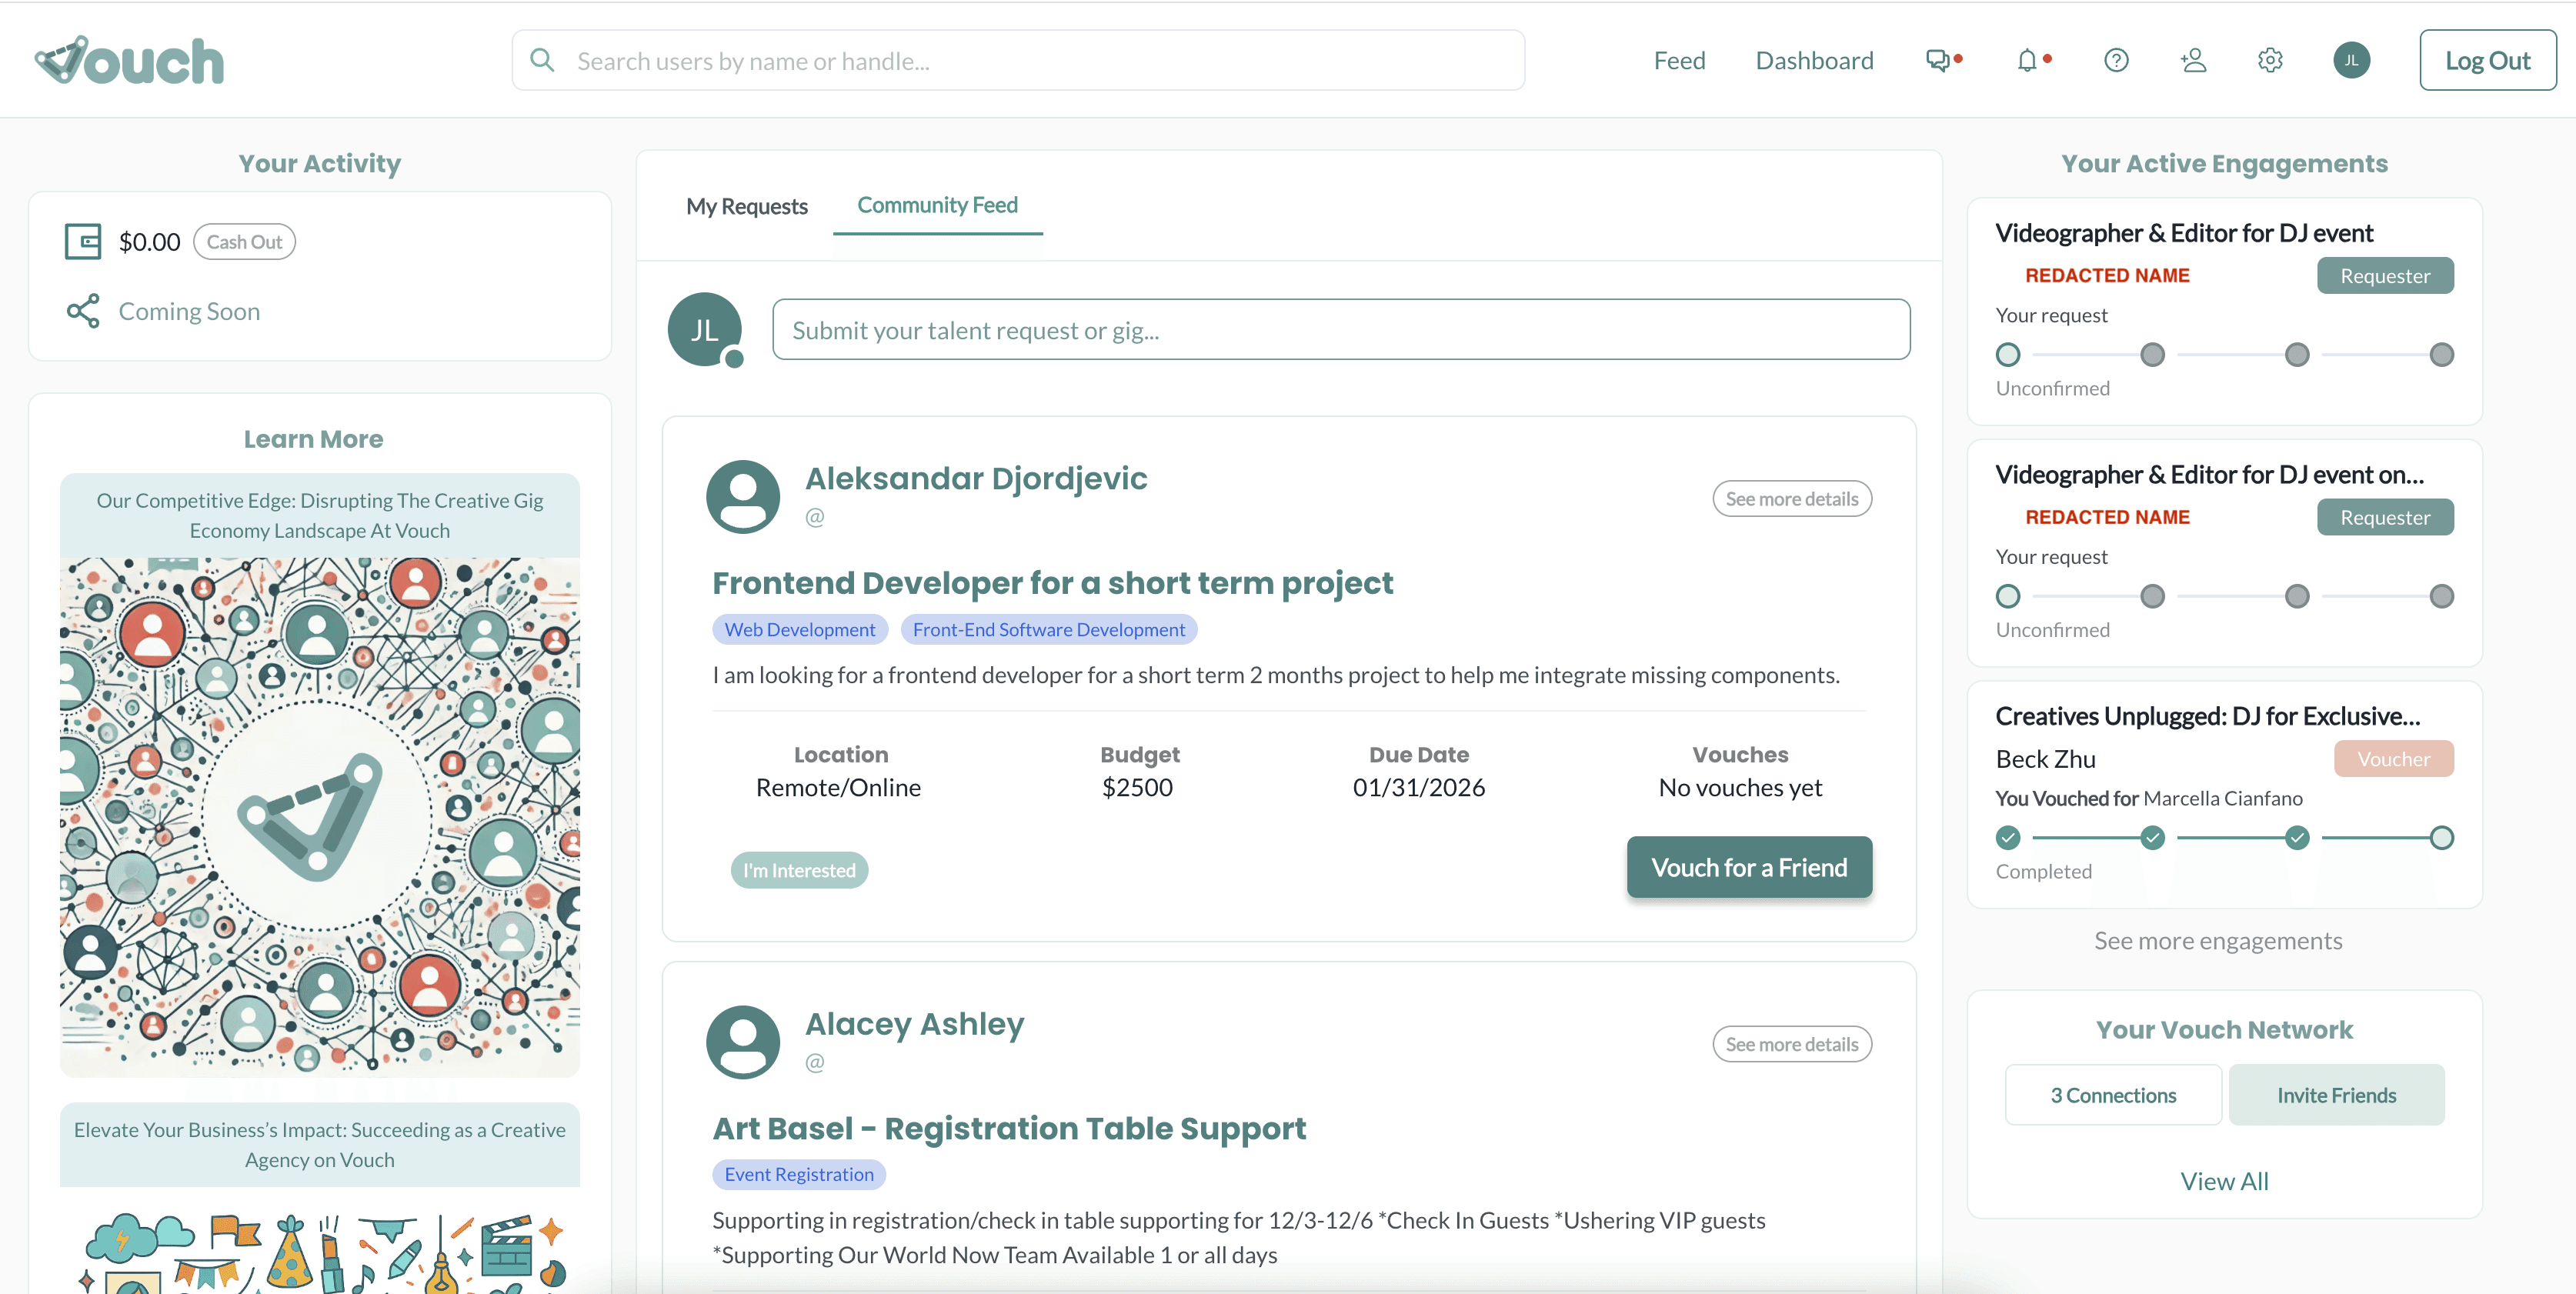The height and width of the screenshot is (1294, 2576).
Task: Open the add user profile icon
Action: pos(2193,61)
